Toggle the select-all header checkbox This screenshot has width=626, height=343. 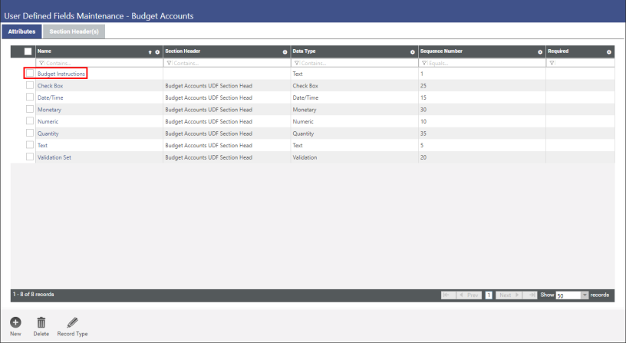[x=28, y=52]
